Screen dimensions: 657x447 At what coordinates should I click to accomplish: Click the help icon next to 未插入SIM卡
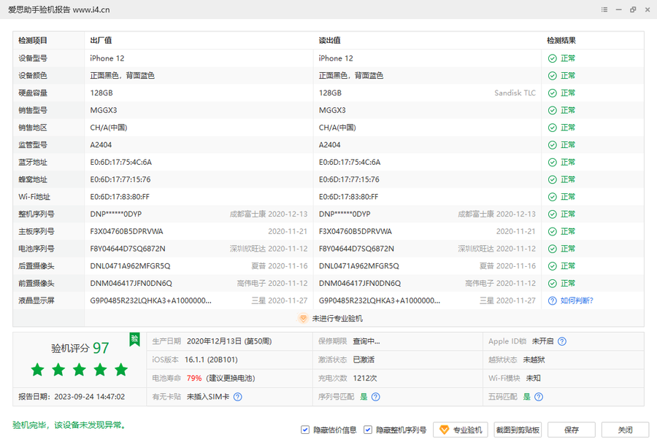point(237,397)
